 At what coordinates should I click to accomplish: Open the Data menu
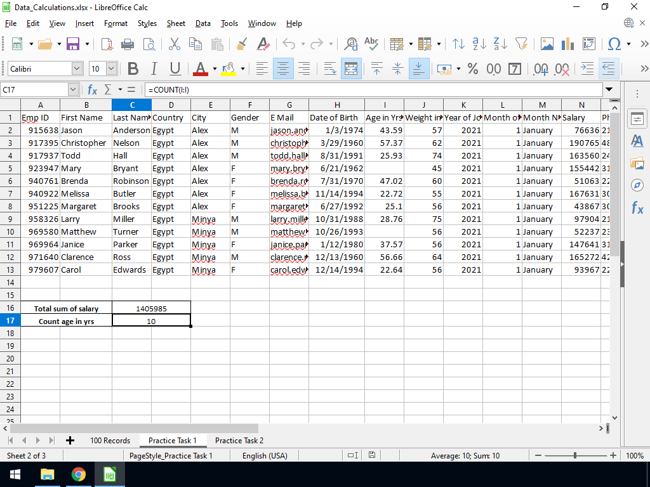click(x=202, y=23)
